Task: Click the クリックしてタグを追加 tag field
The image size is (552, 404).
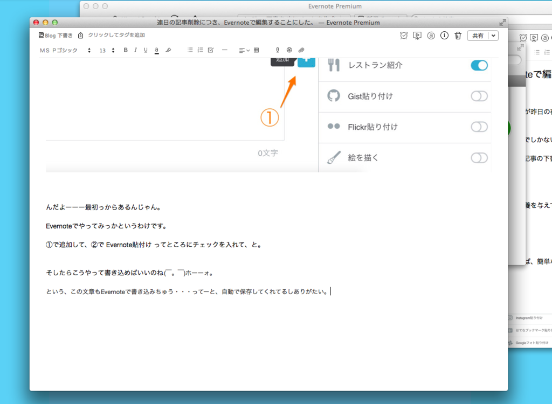Action: (x=116, y=35)
